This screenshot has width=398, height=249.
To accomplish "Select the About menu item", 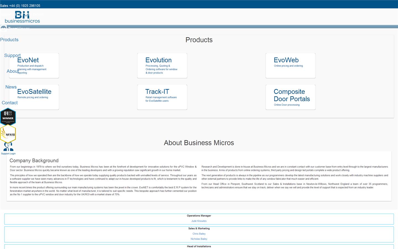I will point(12,71).
